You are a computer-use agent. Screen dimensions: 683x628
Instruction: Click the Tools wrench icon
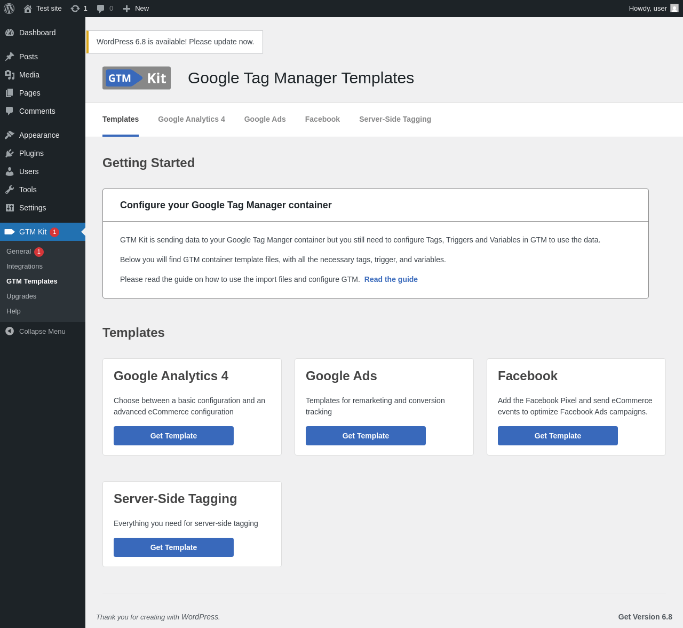[10, 190]
